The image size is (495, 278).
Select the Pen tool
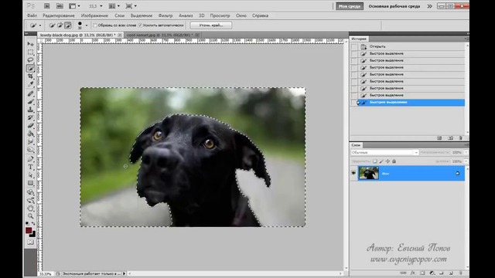30,159
